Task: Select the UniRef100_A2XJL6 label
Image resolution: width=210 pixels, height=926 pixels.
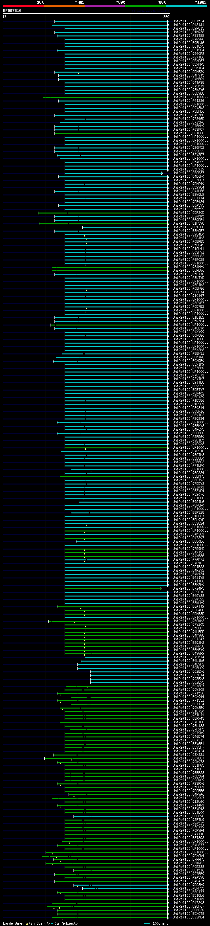Action: pos(188,57)
